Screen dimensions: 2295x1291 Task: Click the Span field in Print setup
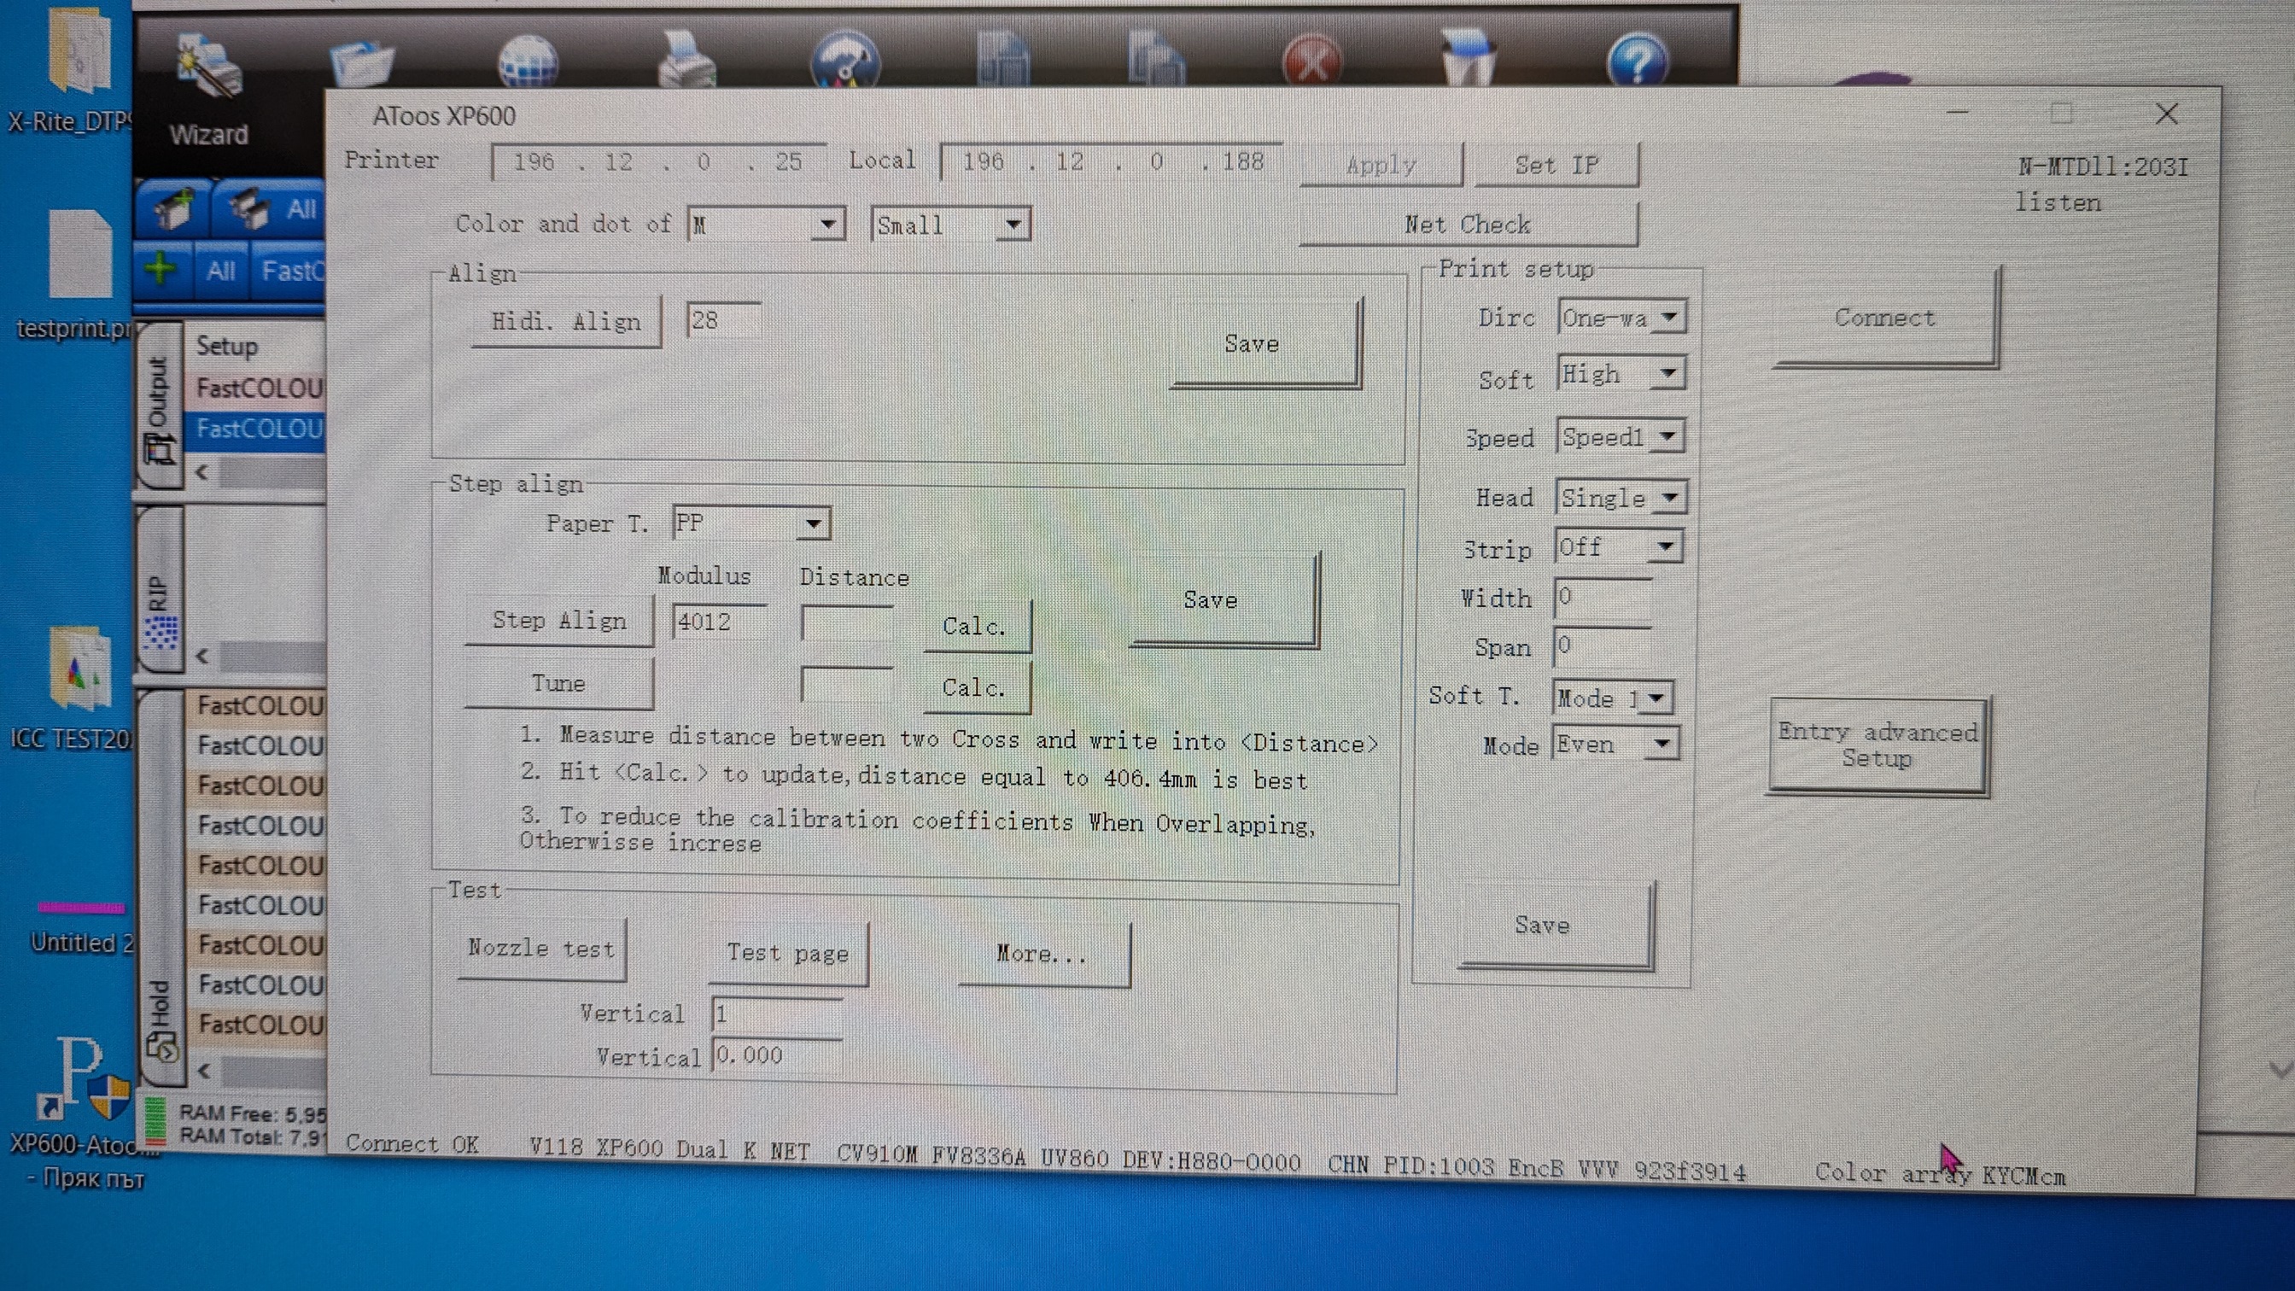(1603, 646)
